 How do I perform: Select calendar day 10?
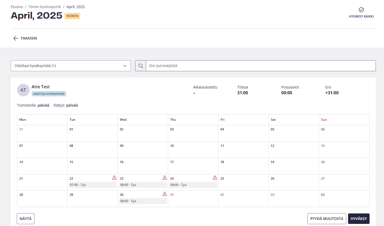point(193,150)
